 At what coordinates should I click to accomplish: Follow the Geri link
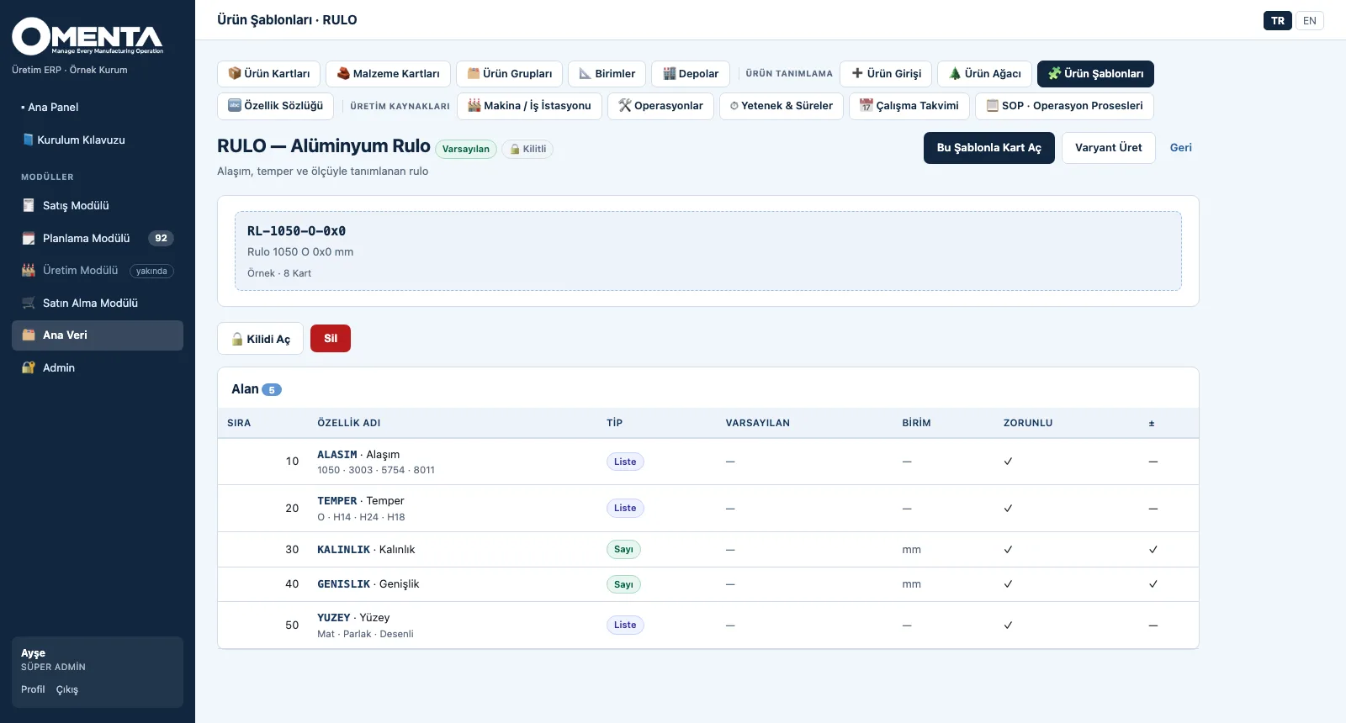click(x=1181, y=148)
